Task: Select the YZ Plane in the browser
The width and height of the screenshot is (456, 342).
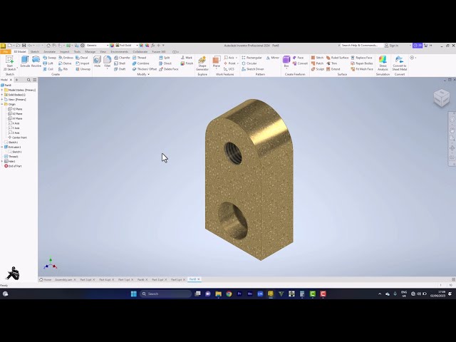Action: 16,109
